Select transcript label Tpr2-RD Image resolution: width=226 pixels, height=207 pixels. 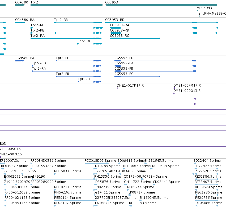(37, 25)
